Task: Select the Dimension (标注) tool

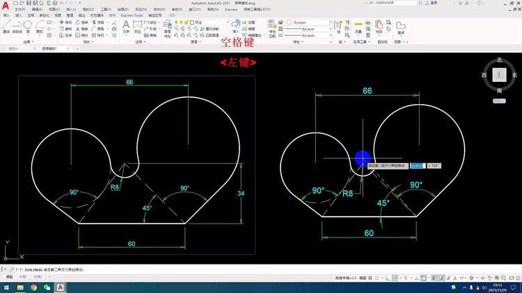Action: coord(138,26)
